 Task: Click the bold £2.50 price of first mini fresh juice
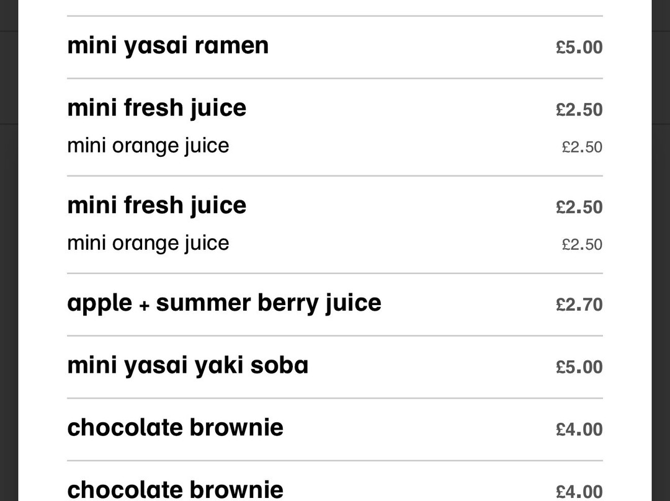point(579,110)
